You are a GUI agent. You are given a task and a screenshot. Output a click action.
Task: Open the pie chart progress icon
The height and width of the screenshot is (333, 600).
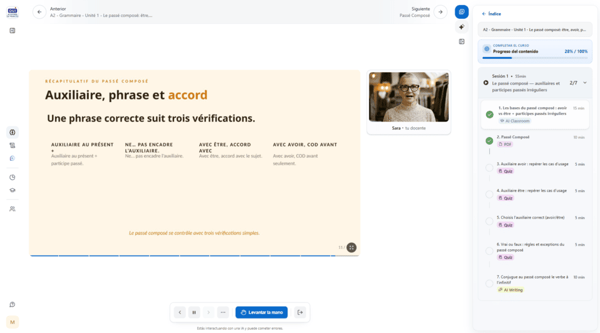(x=13, y=177)
